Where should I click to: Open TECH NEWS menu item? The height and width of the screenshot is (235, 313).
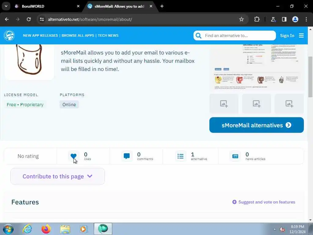[108, 35]
